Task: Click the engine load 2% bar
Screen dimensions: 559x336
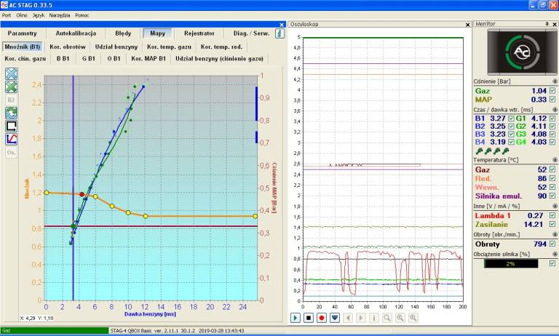Action: 510,264
